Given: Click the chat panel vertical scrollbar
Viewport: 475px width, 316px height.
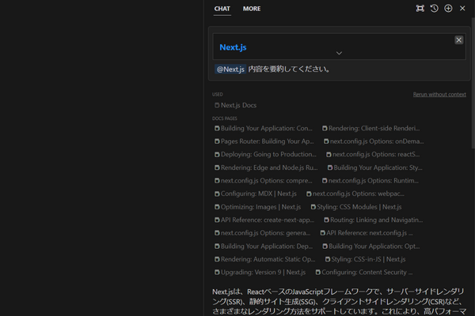Looking at the screenshot, I should point(473,83).
